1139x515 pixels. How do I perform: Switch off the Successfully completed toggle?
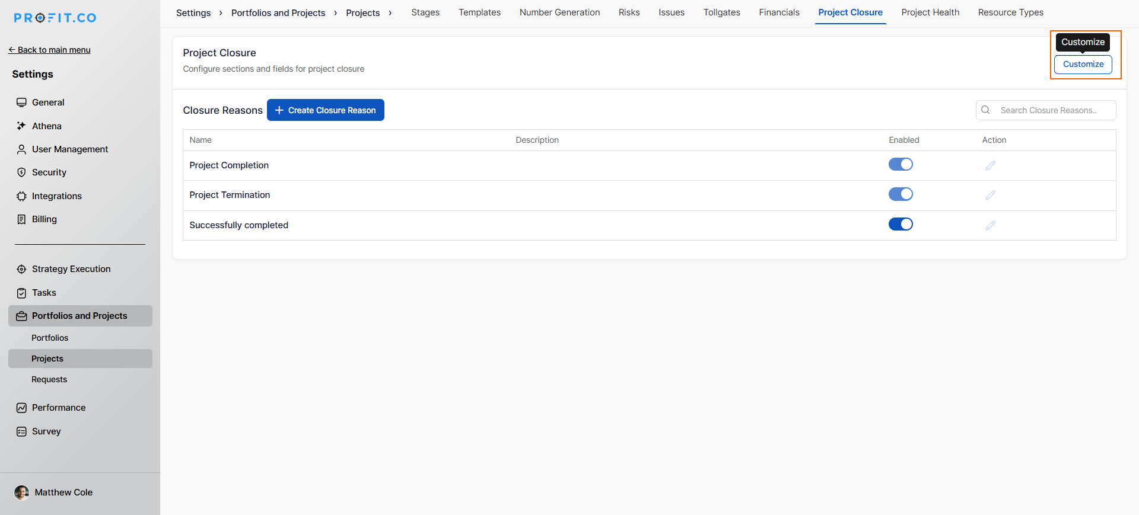coord(900,224)
